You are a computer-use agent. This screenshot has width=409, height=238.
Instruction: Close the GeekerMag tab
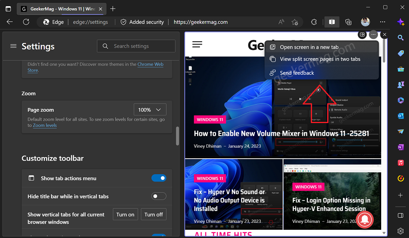pos(101,9)
